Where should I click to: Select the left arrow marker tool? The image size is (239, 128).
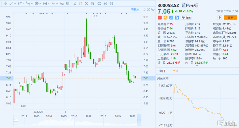pos(53,3)
